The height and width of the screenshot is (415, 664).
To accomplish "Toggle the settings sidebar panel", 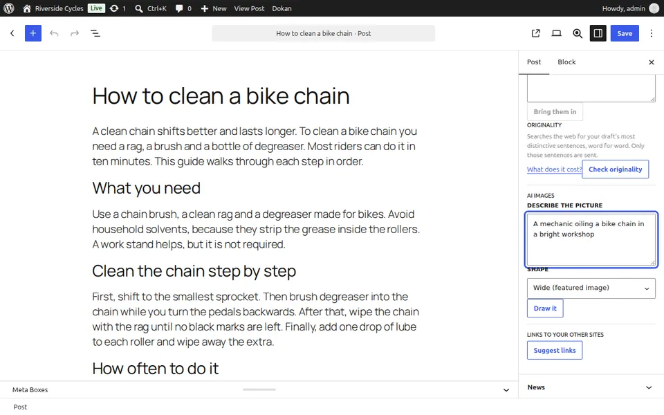I will (x=598, y=33).
